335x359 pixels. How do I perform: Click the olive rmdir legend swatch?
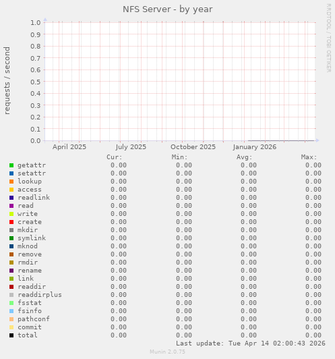(x=11, y=263)
